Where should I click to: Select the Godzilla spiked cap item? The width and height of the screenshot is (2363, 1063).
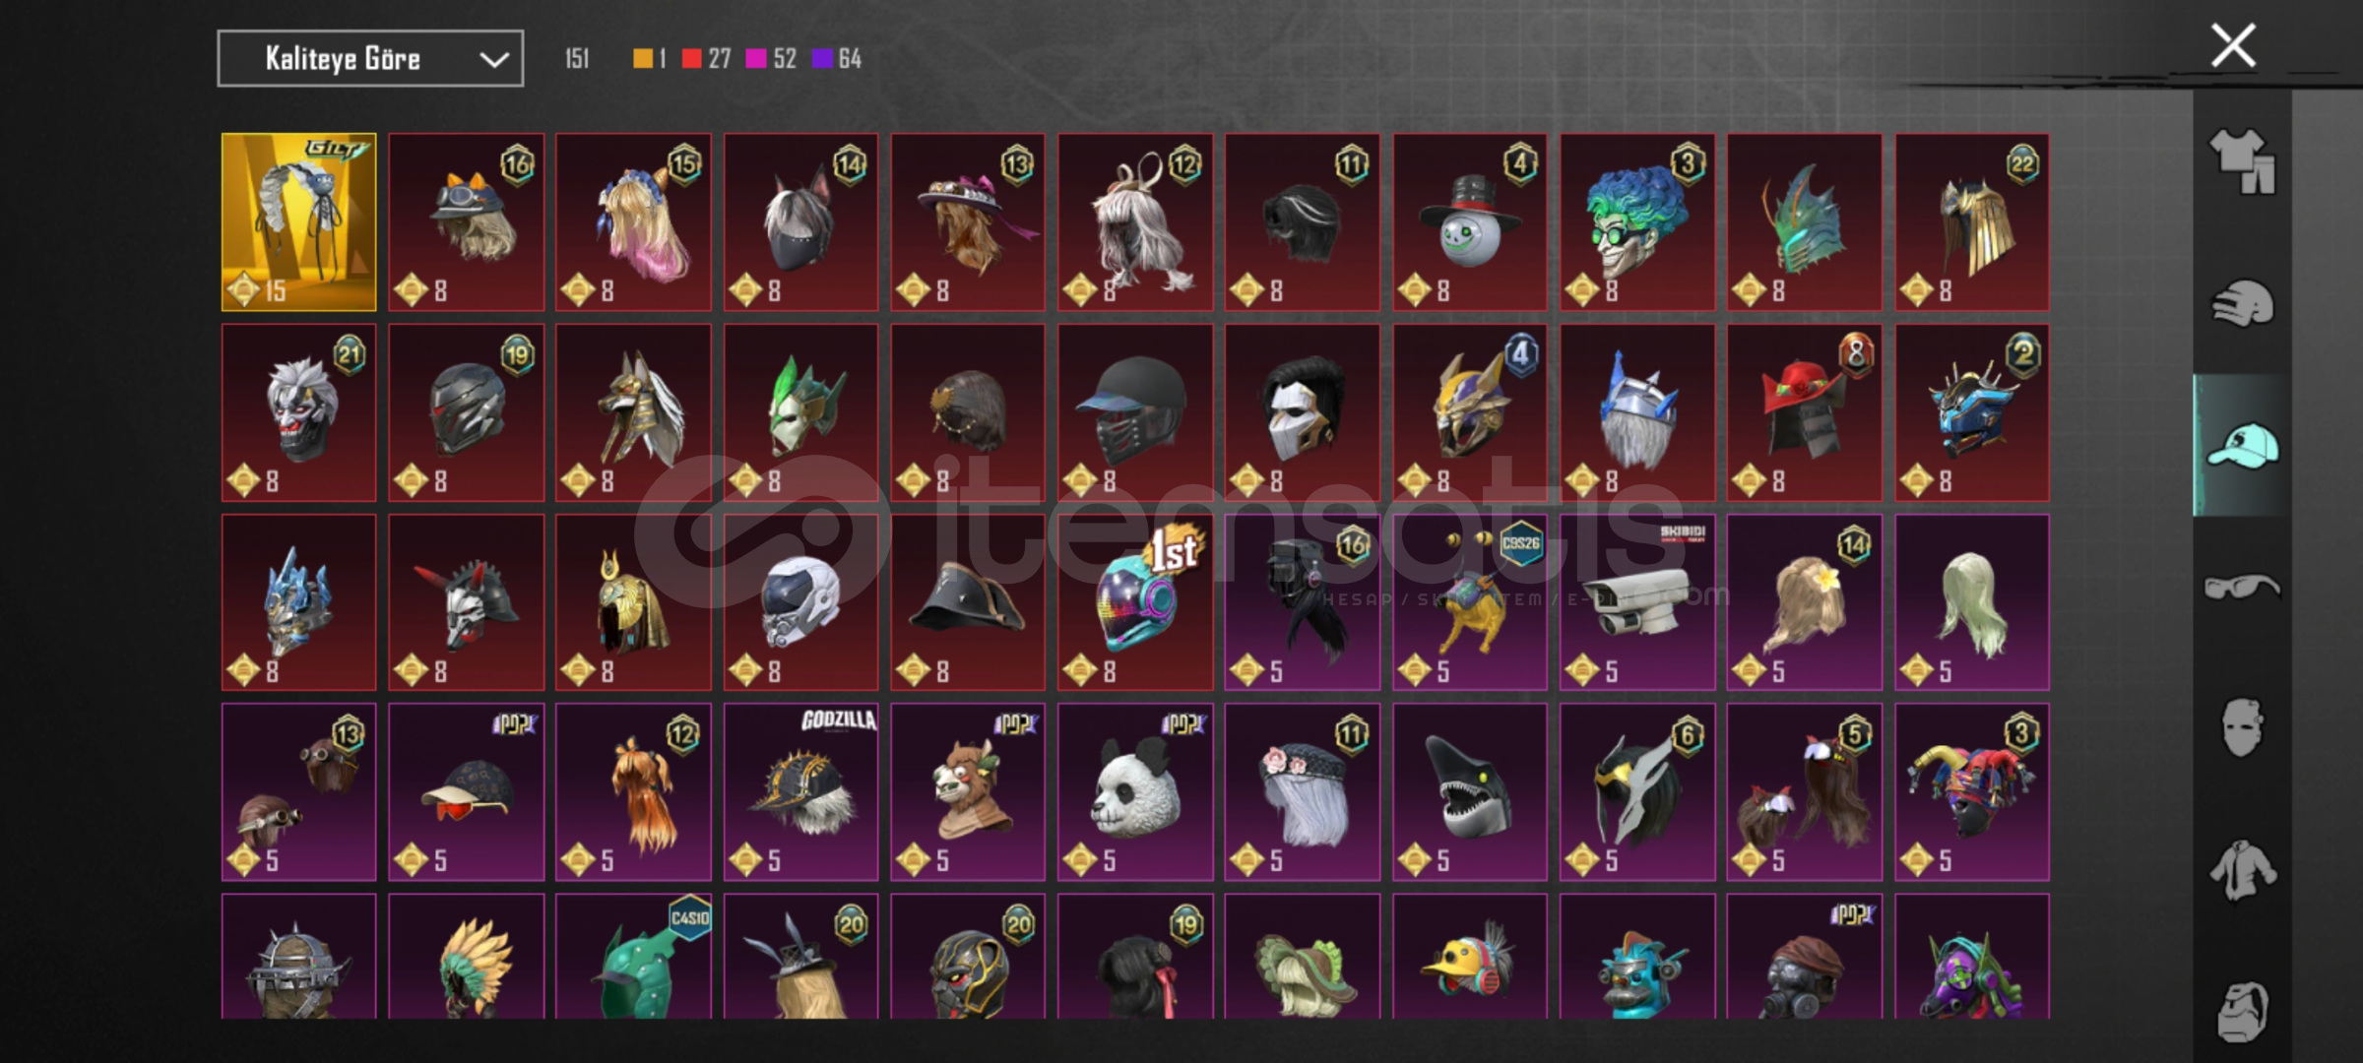(800, 792)
